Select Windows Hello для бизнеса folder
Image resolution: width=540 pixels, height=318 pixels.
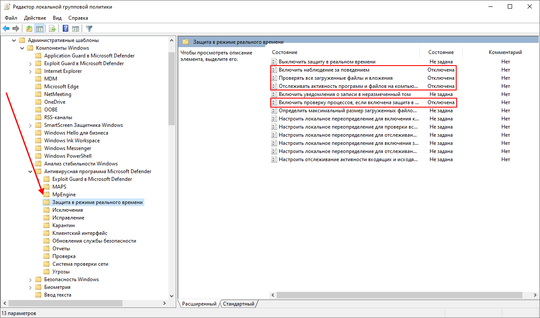pos(76,133)
